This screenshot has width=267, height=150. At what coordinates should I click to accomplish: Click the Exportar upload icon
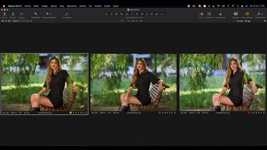pyautogui.click(x=13, y=14)
